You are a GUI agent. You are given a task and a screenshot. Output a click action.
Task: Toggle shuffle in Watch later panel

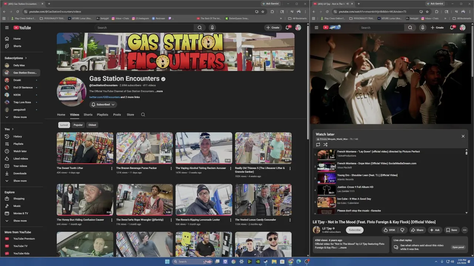pyautogui.click(x=325, y=144)
